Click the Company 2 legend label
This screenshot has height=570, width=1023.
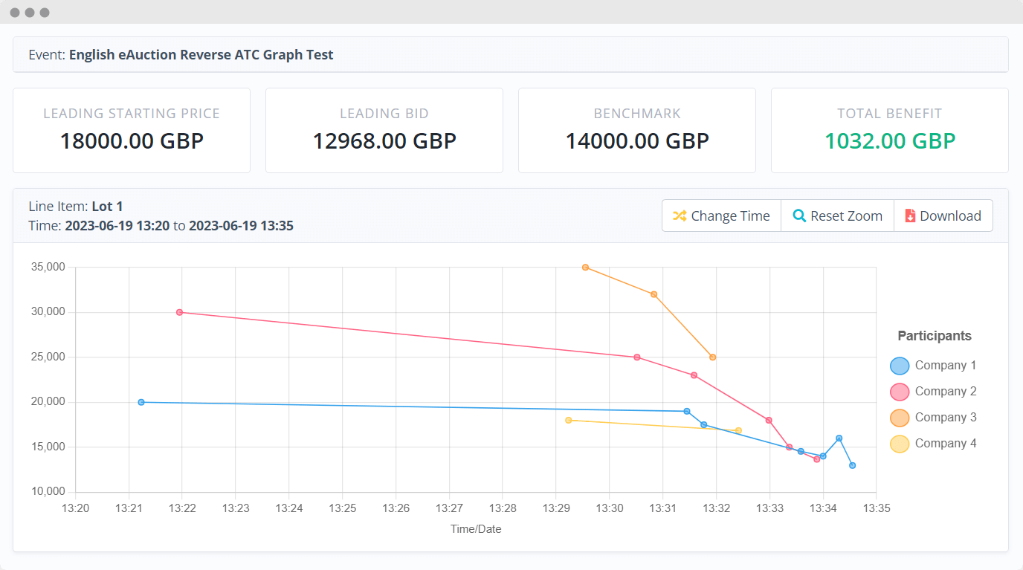coord(946,392)
